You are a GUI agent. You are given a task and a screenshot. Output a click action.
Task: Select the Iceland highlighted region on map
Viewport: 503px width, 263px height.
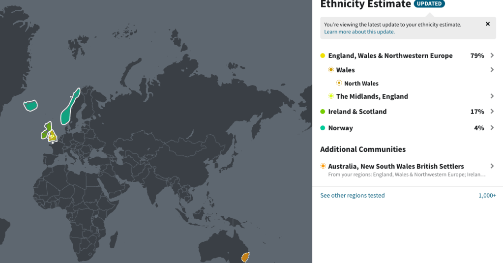[30, 105]
